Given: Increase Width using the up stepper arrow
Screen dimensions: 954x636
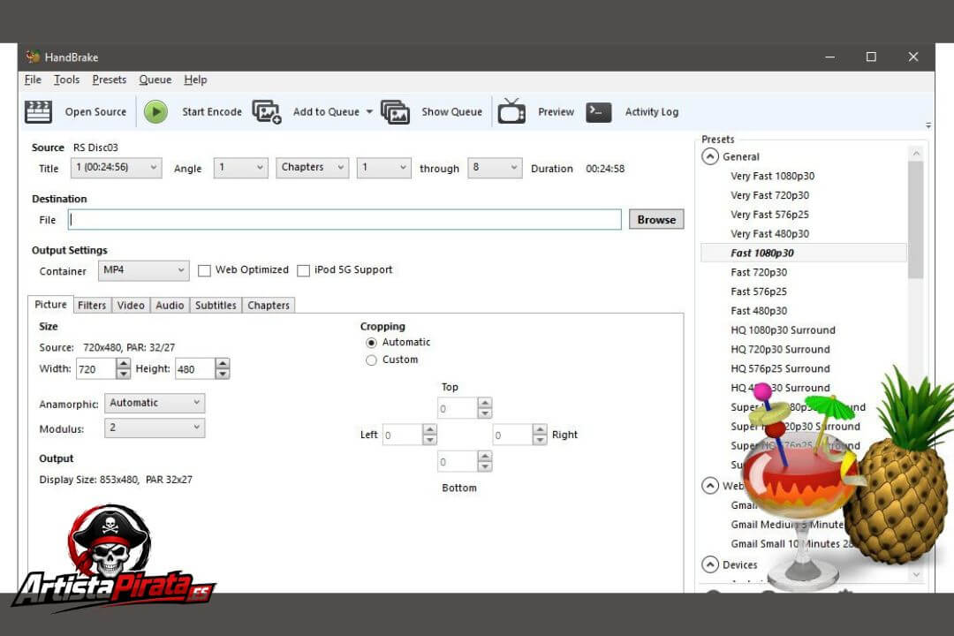Looking at the screenshot, I should [x=124, y=363].
